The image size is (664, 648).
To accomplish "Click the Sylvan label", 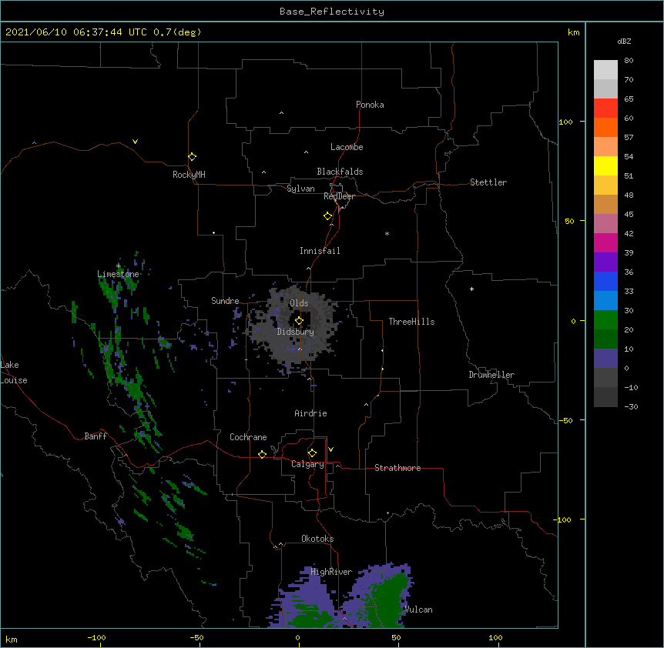I will pyautogui.click(x=300, y=189).
